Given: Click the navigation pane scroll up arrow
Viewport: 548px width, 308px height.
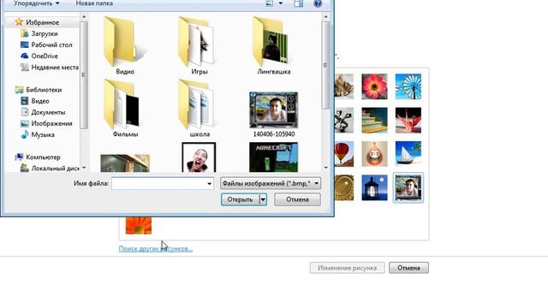Looking at the screenshot, I should [84, 17].
